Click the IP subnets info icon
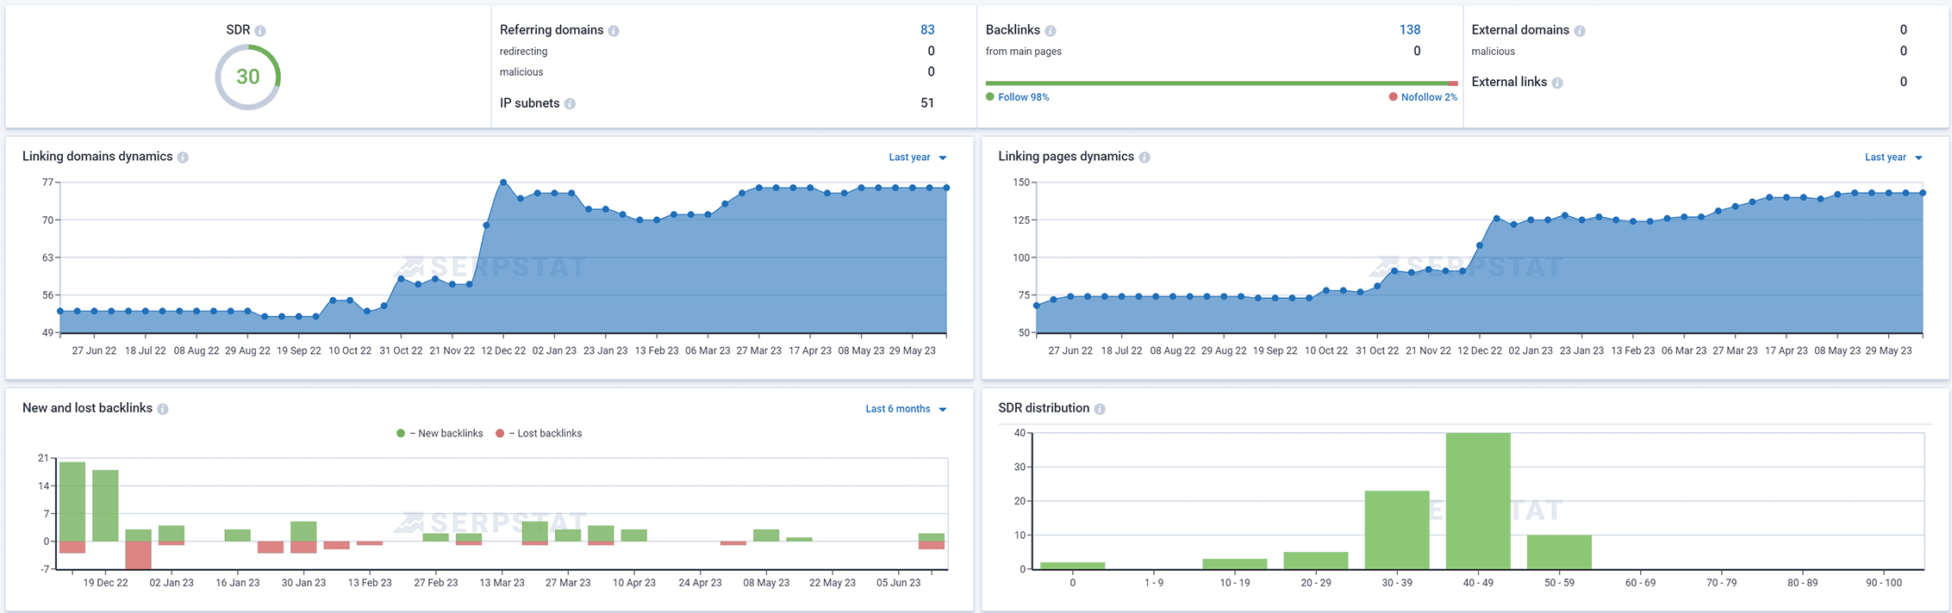 (x=571, y=104)
